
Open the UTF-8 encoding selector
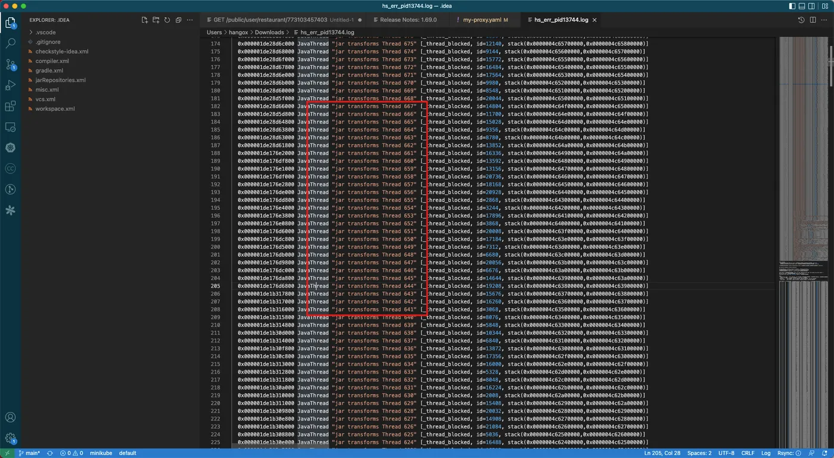[x=727, y=453]
